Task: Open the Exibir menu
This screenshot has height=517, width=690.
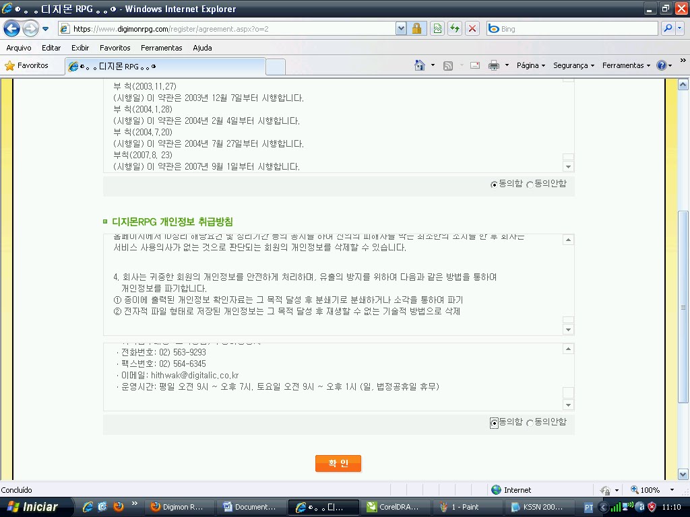Action: [x=80, y=48]
